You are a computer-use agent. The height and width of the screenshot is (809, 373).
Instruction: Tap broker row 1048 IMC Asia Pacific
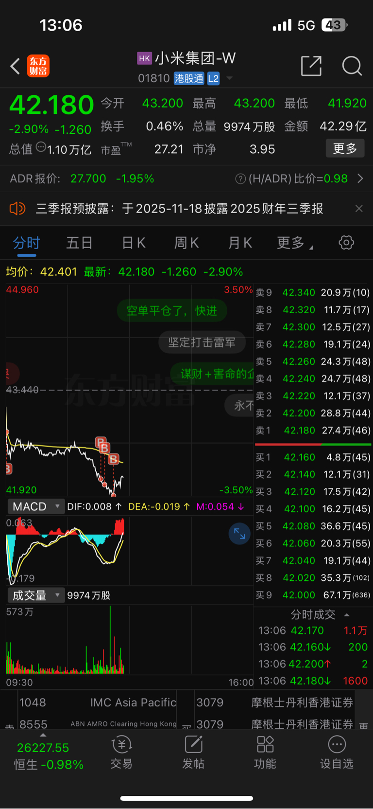point(98,702)
